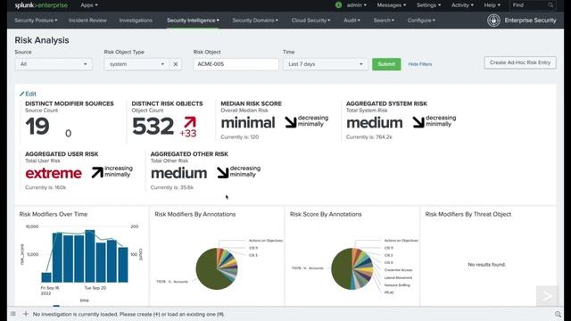
Task: Click the Splunk enterprise logo
Action: point(41,5)
